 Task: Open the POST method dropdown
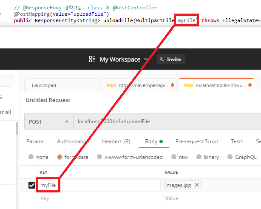(x=49, y=121)
